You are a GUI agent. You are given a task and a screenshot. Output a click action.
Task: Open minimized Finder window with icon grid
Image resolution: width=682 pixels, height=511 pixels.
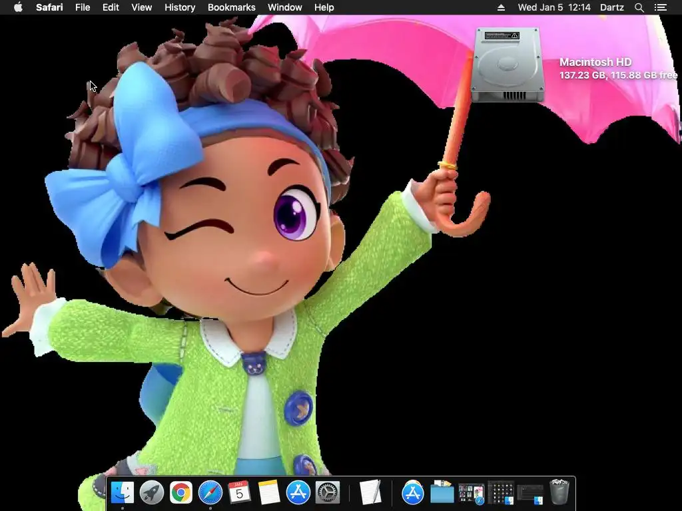tap(501, 493)
